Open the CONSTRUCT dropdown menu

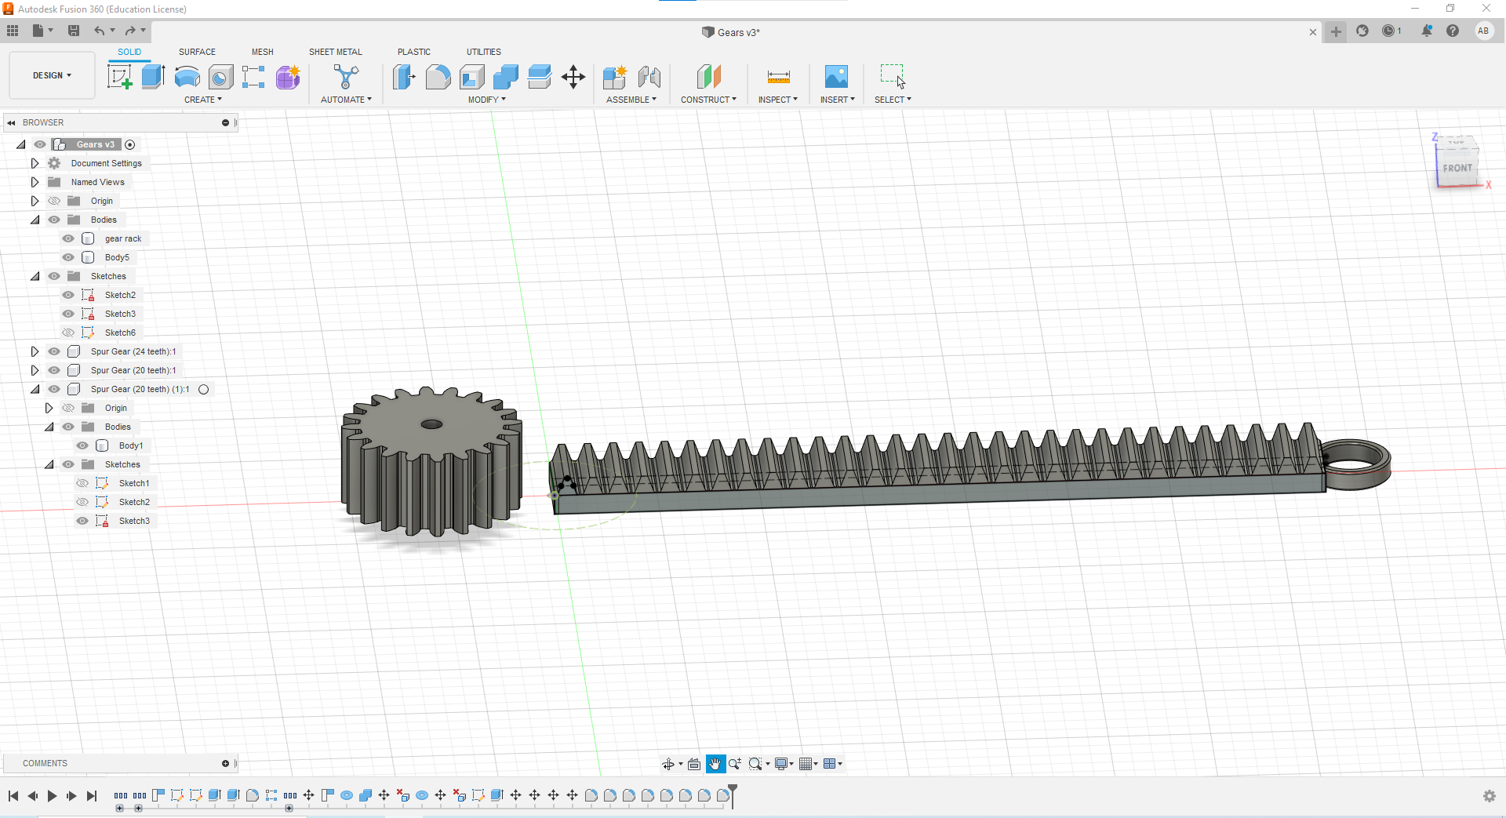pos(708,100)
